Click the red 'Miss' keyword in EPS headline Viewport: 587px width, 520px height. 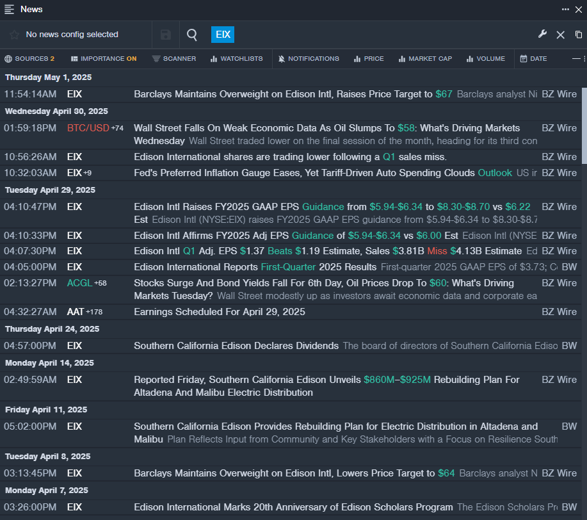(437, 250)
